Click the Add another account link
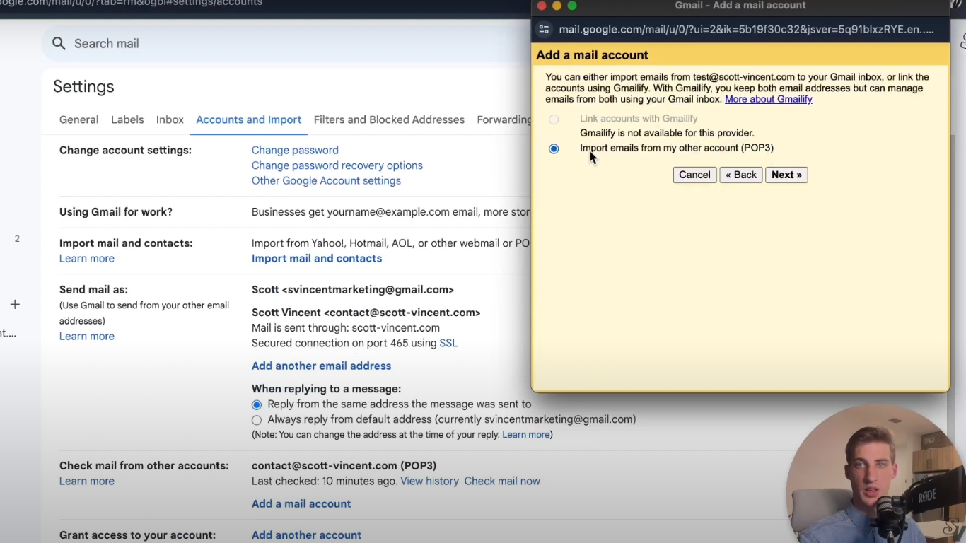The height and width of the screenshot is (543, 966). (306, 535)
